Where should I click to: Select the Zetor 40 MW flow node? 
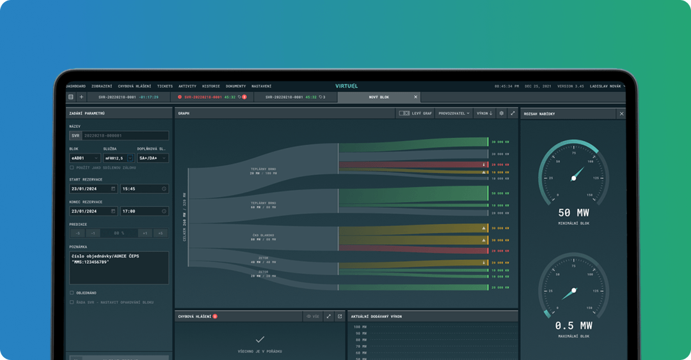pyautogui.click(x=263, y=260)
